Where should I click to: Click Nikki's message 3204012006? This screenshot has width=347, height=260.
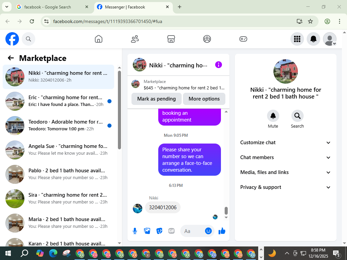[163, 208]
